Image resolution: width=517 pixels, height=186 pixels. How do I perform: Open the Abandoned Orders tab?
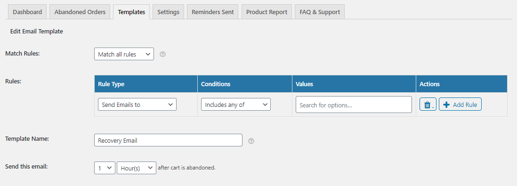coord(80,12)
